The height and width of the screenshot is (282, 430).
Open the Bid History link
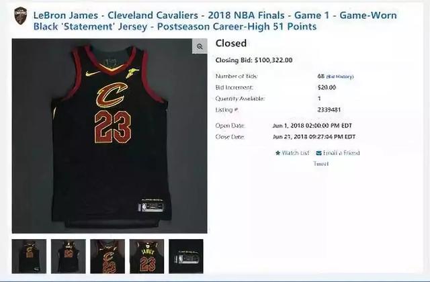(x=339, y=77)
